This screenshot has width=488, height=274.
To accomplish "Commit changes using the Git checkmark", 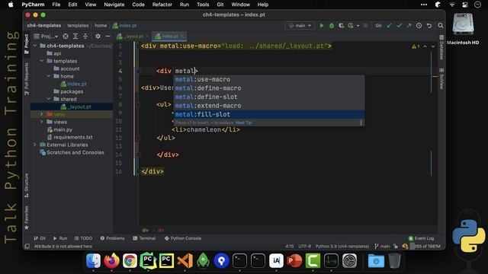I will (399, 26).
